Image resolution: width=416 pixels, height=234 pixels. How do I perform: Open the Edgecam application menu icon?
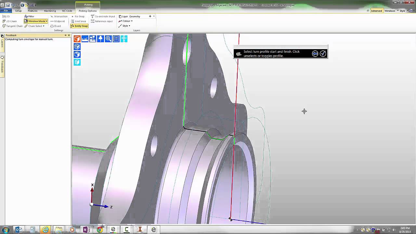coord(2,5)
